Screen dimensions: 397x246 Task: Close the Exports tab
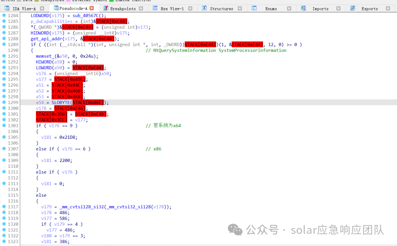(388, 8)
